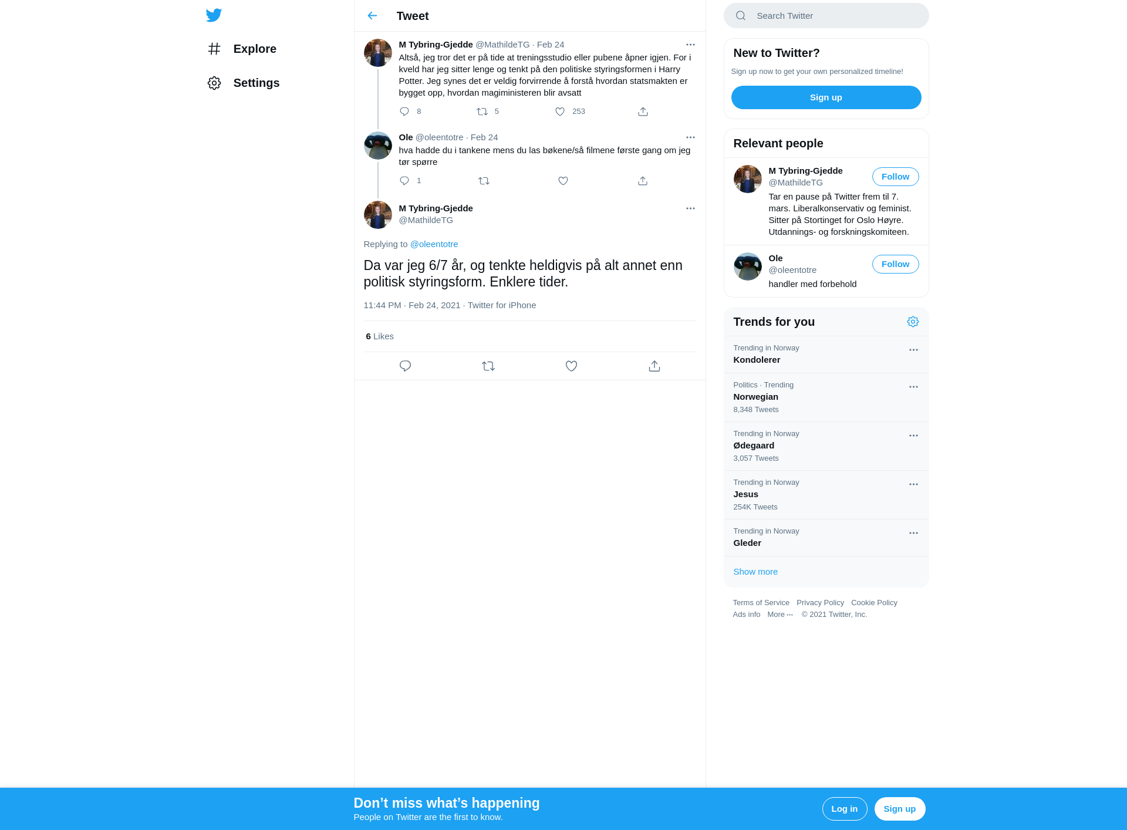This screenshot has width=1127, height=830.
Task: Like Ole's reply tweet
Action: coord(563,181)
